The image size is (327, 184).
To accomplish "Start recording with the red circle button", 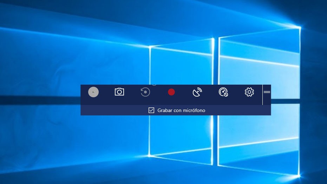I will pyautogui.click(x=171, y=92).
